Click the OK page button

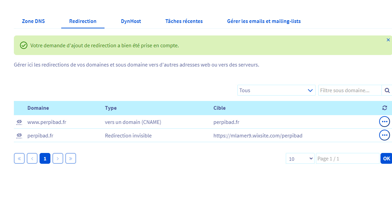(x=386, y=159)
